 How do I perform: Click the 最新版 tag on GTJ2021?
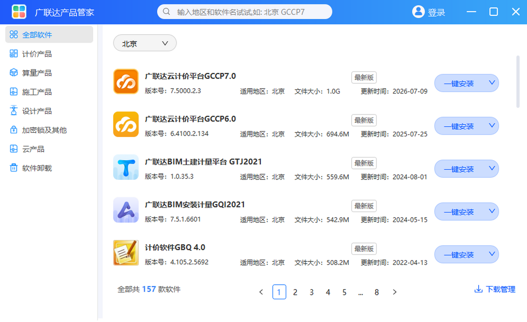pyautogui.click(x=364, y=163)
